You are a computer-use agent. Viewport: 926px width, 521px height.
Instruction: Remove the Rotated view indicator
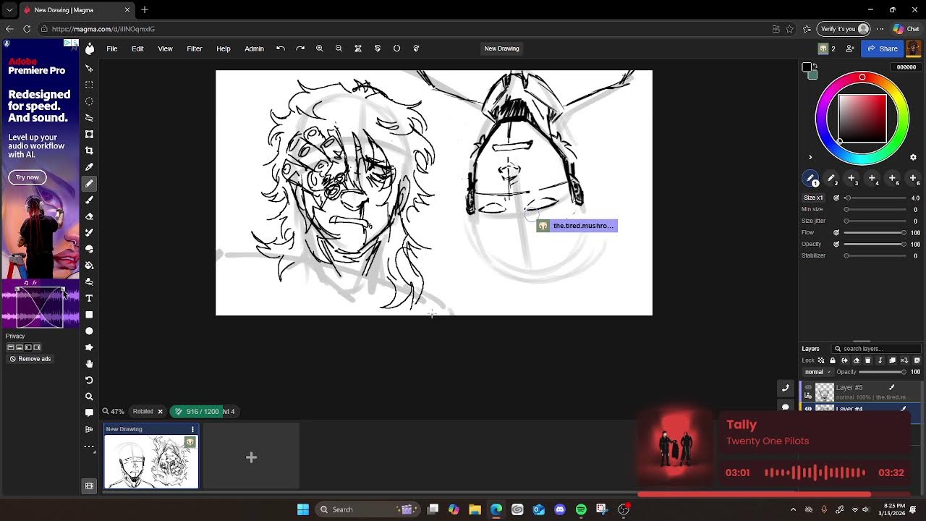pos(160,412)
